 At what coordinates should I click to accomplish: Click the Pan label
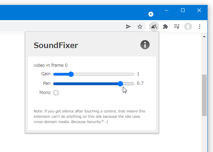47,83
